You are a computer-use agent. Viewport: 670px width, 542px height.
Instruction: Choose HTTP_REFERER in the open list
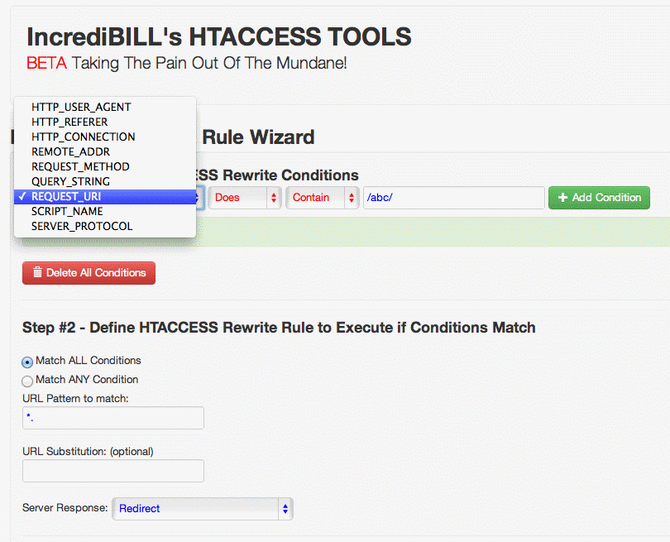(x=69, y=122)
